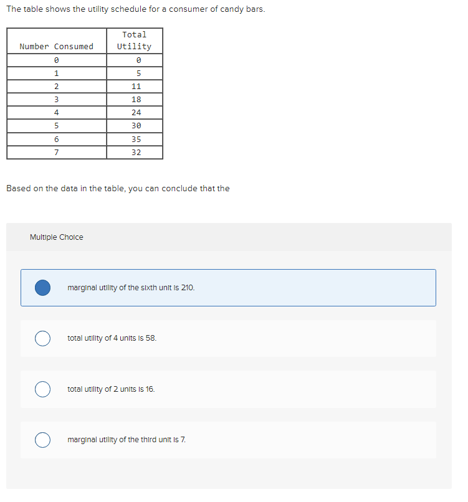Click the "Number Consumed" column header
Image resolution: width=468 pixels, height=502 pixels.
tap(56, 46)
